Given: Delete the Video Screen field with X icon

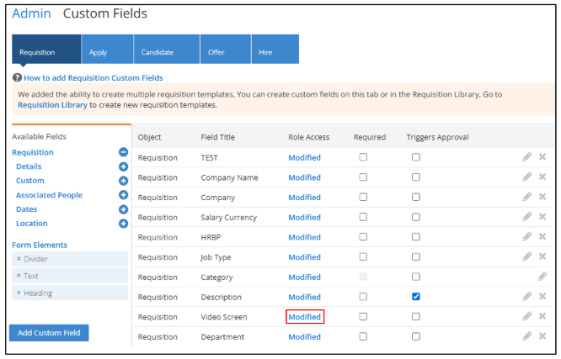Looking at the screenshot, I should pos(542,317).
